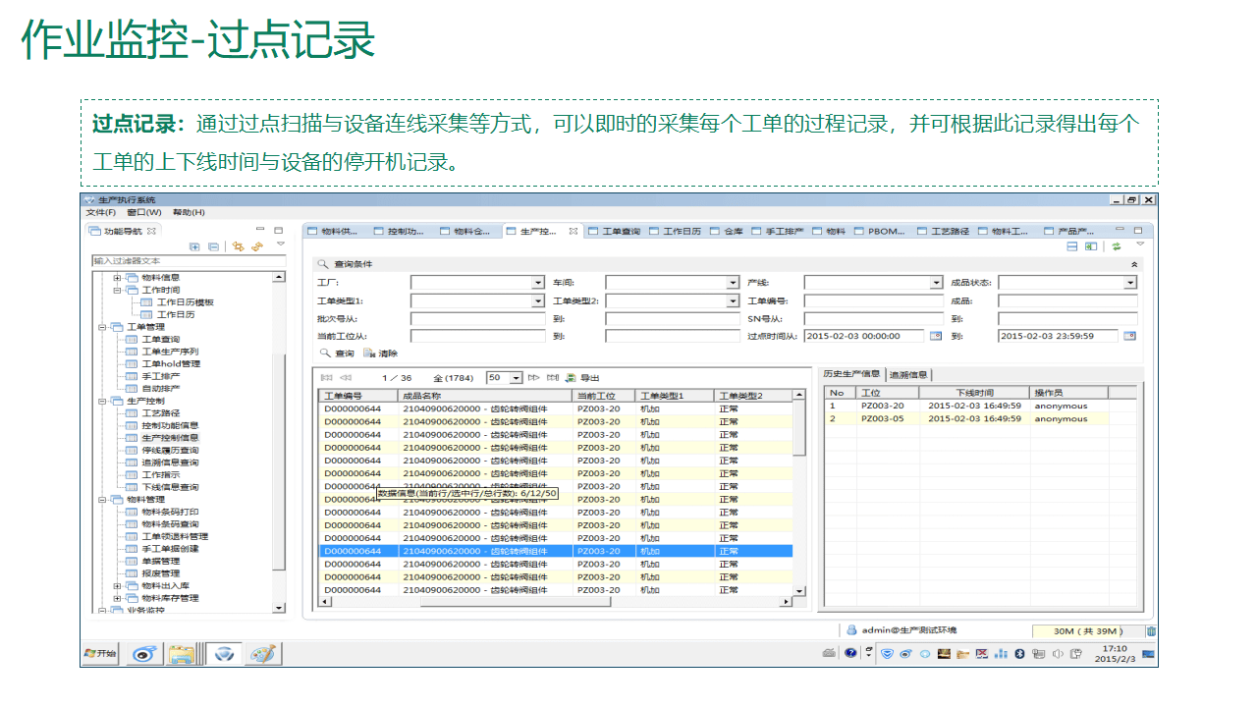Image resolution: width=1257 pixels, height=707 pixels.
Task: Open the 产线 dropdown
Action: pos(936,283)
